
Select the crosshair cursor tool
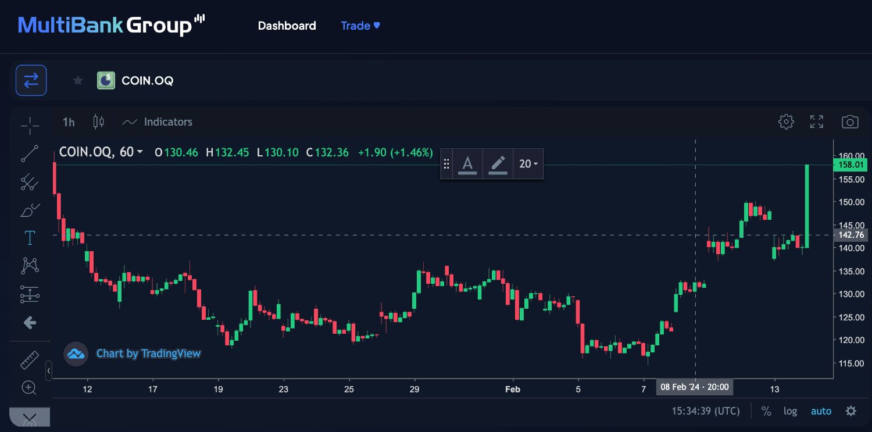pyautogui.click(x=30, y=125)
